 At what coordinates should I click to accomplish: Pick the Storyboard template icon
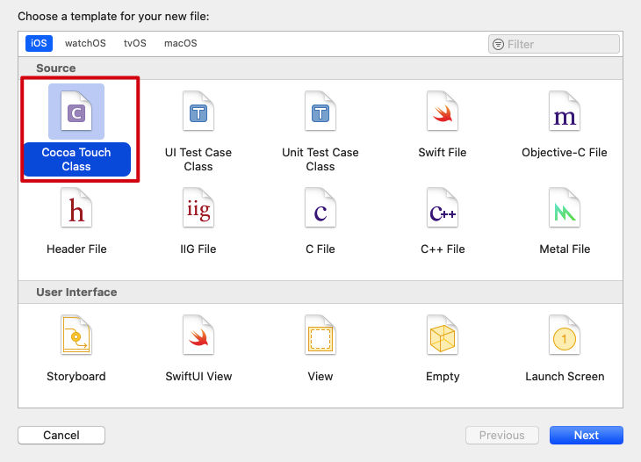click(x=76, y=336)
